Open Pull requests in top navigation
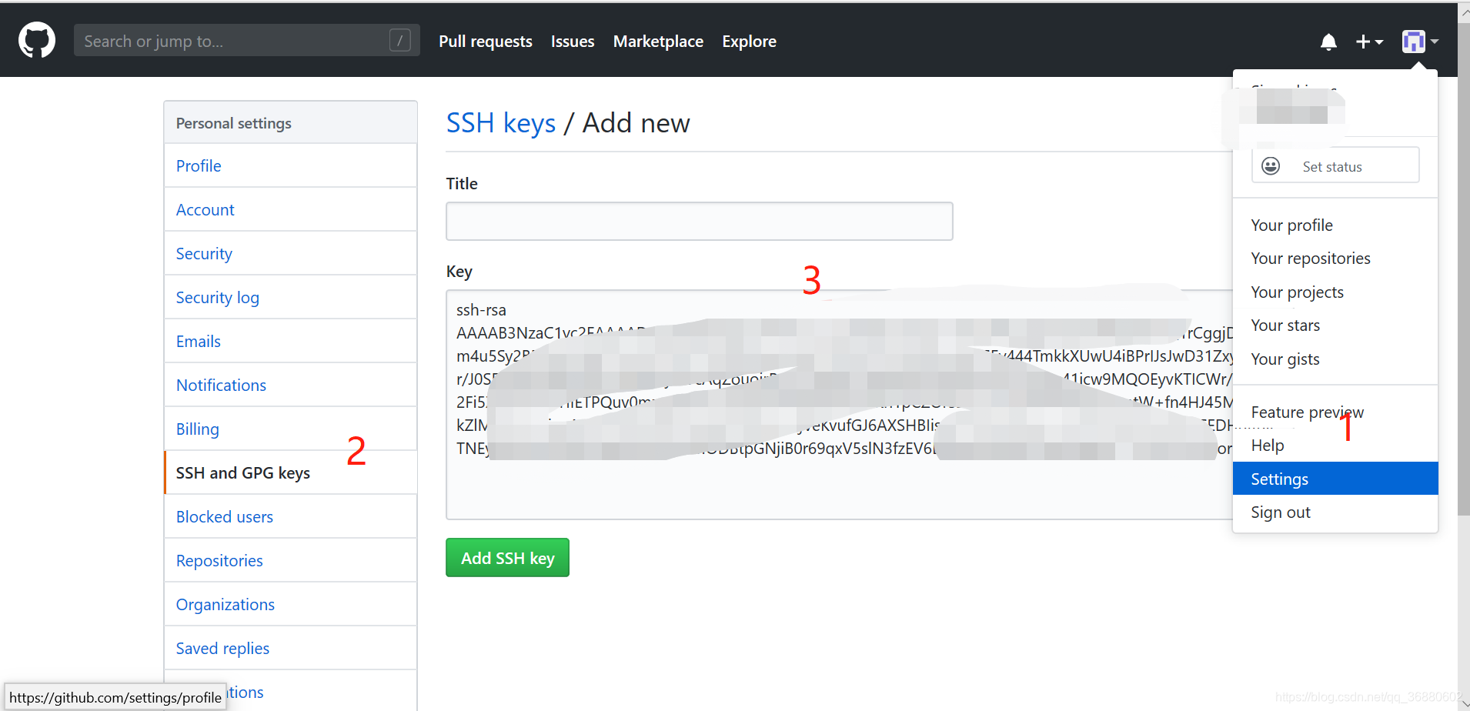 point(486,42)
